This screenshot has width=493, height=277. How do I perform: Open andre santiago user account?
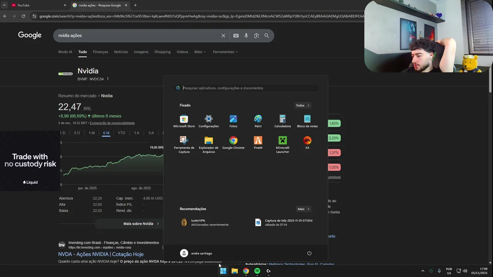tap(196, 253)
